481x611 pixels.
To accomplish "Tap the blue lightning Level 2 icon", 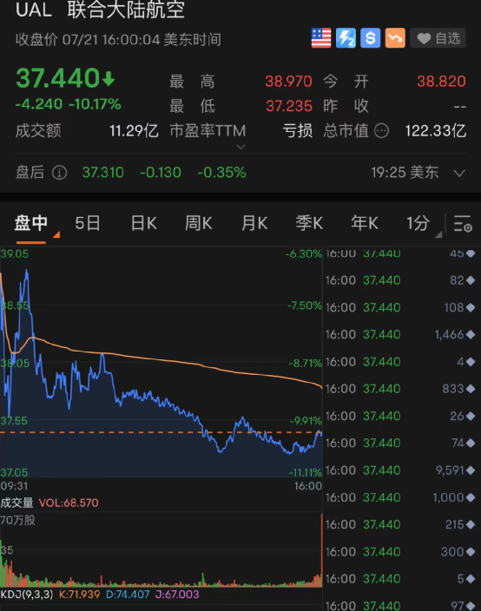I will tap(346, 38).
